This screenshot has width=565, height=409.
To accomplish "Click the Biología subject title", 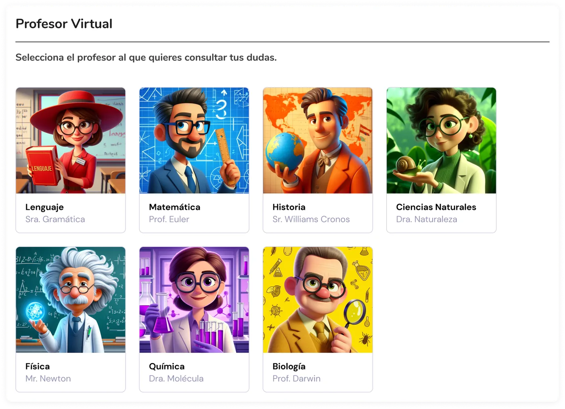I will [289, 367].
